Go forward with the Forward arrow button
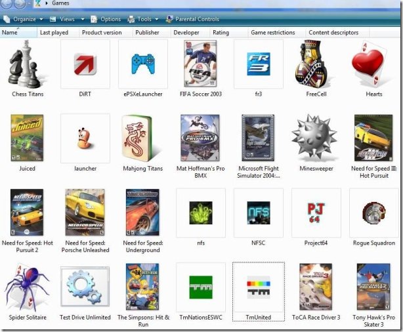This screenshot has height=332, width=403. pos(20,3)
